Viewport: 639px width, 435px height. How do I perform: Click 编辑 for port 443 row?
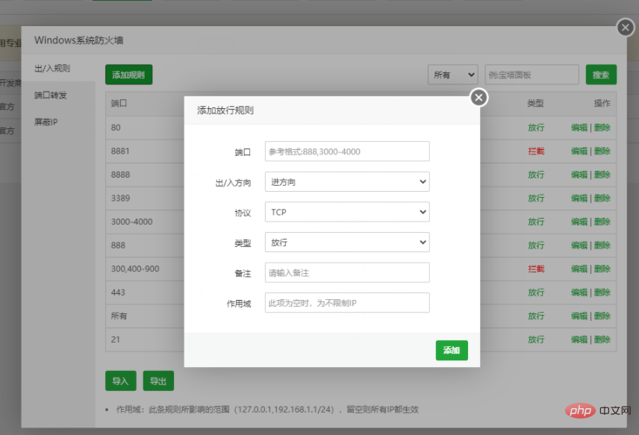click(x=579, y=292)
